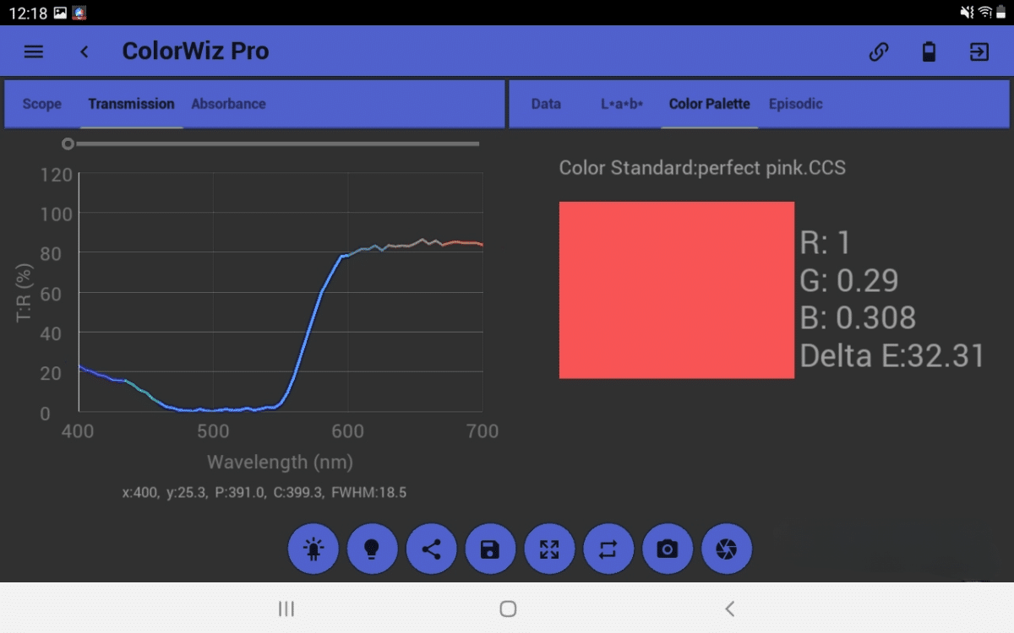Select the Absorbance tab
The width and height of the screenshot is (1014, 633).
point(228,104)
